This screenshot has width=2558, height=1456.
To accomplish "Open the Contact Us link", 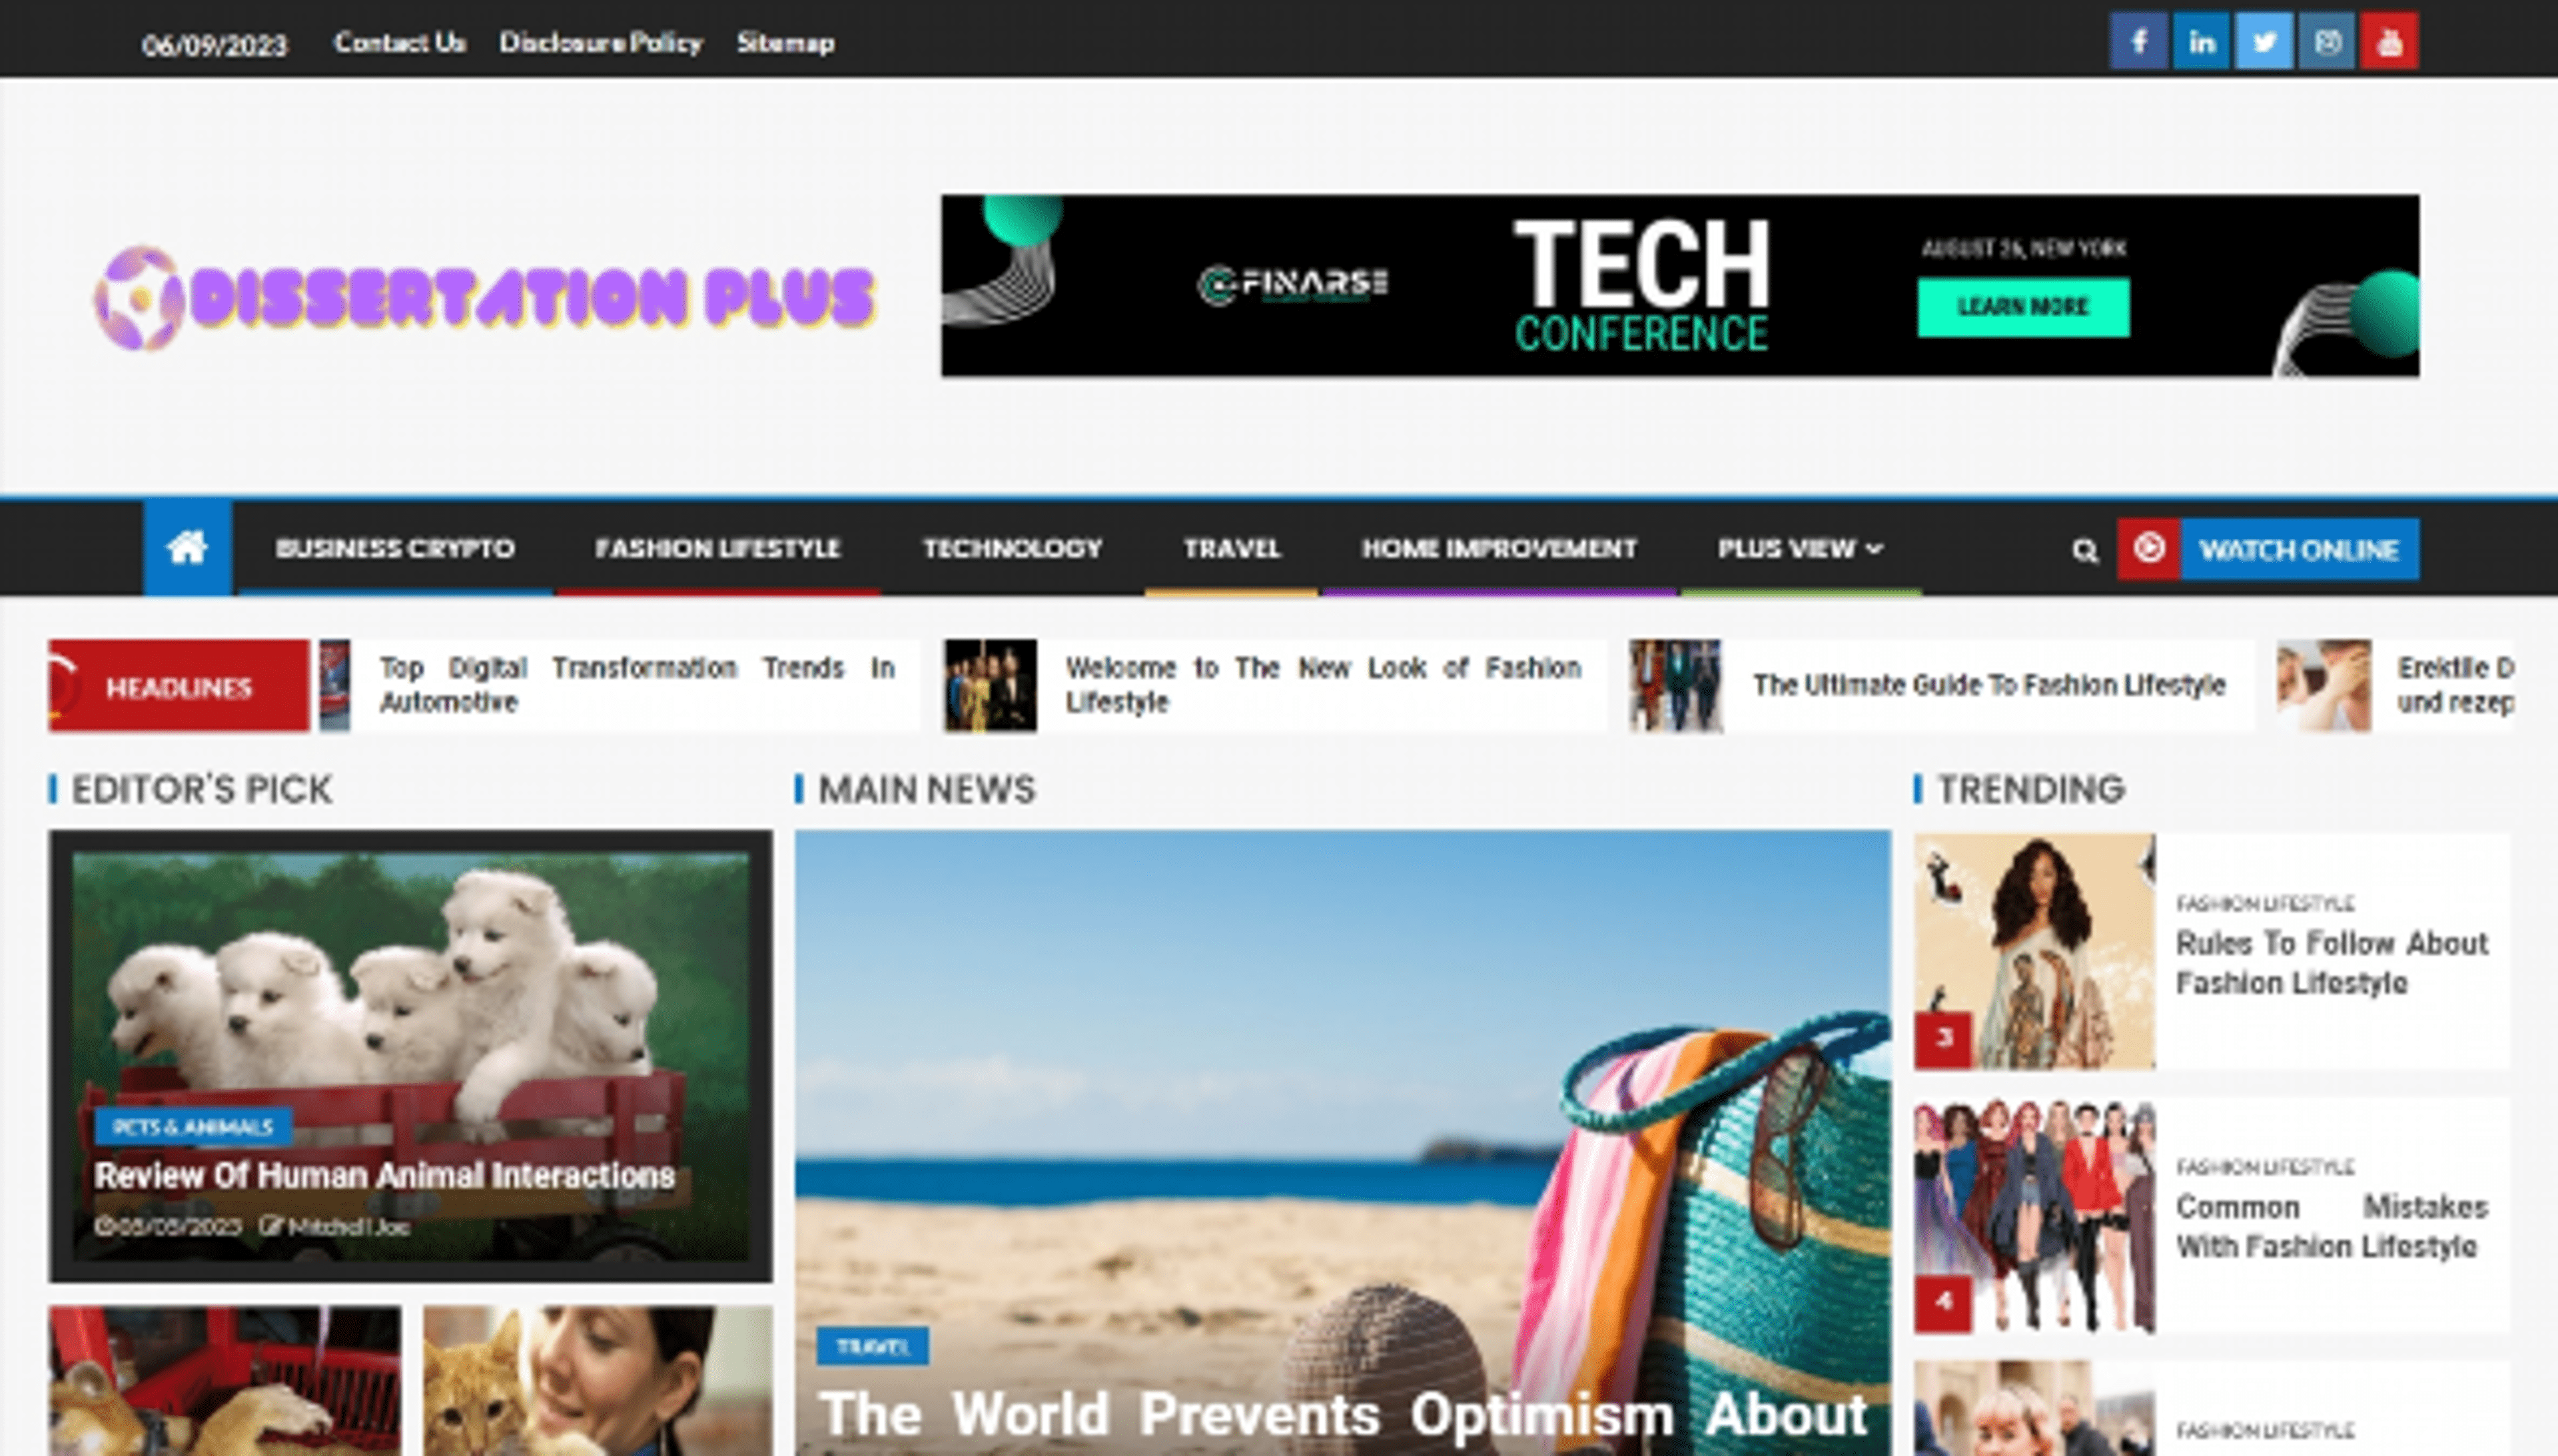I will click(399, 43).
